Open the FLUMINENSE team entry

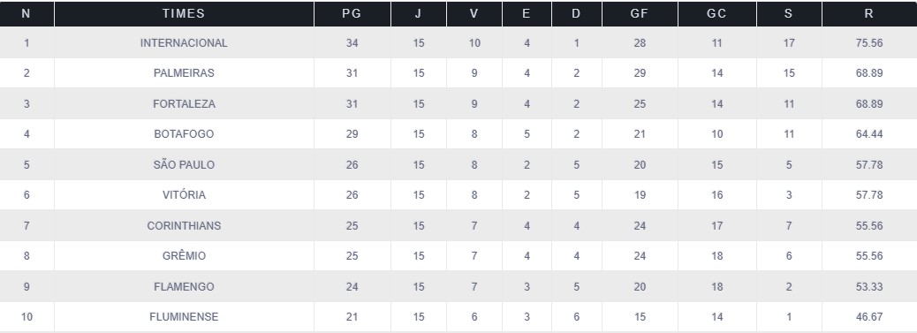(184, 316)
